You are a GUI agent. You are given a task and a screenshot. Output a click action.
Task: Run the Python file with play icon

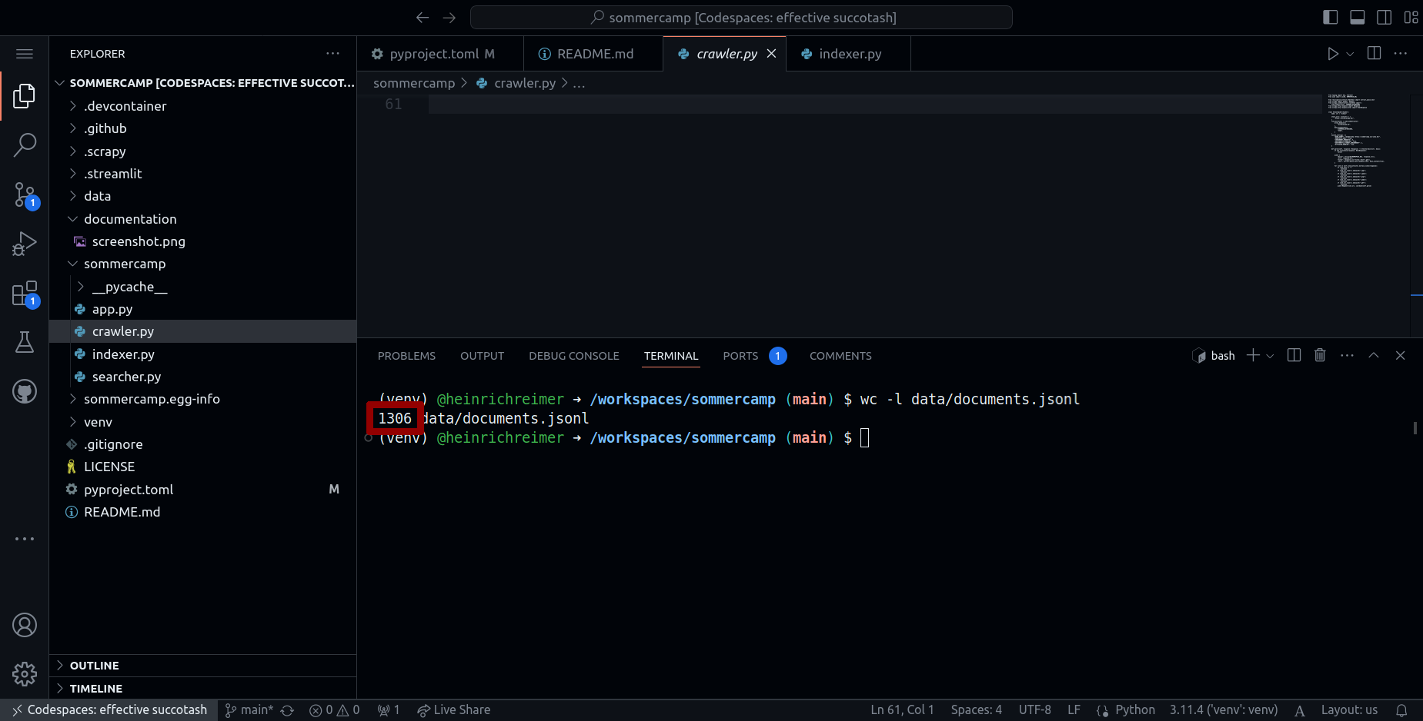point(1333,54)
